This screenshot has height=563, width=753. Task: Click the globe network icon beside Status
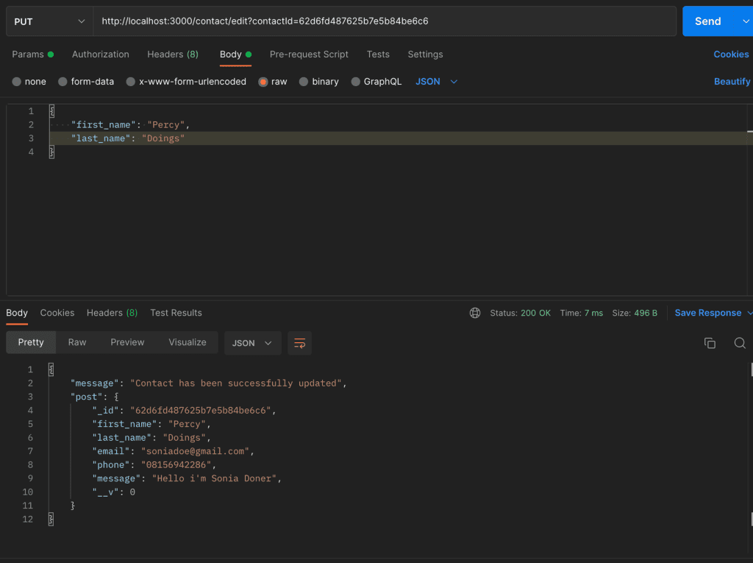(475, 313)
